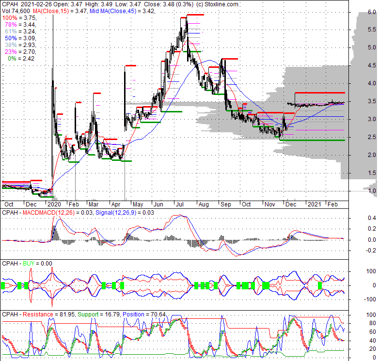This screenshot has width=378, height=361.
Task: Click the Aug label on time axis
Action: 204,204
